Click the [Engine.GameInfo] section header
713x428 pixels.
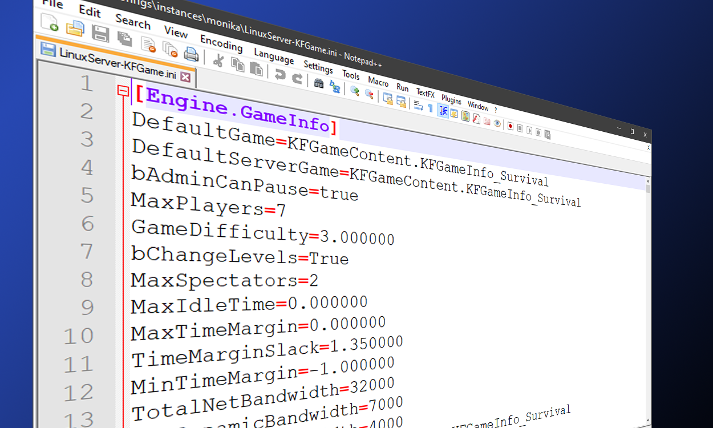click(236, 110)
